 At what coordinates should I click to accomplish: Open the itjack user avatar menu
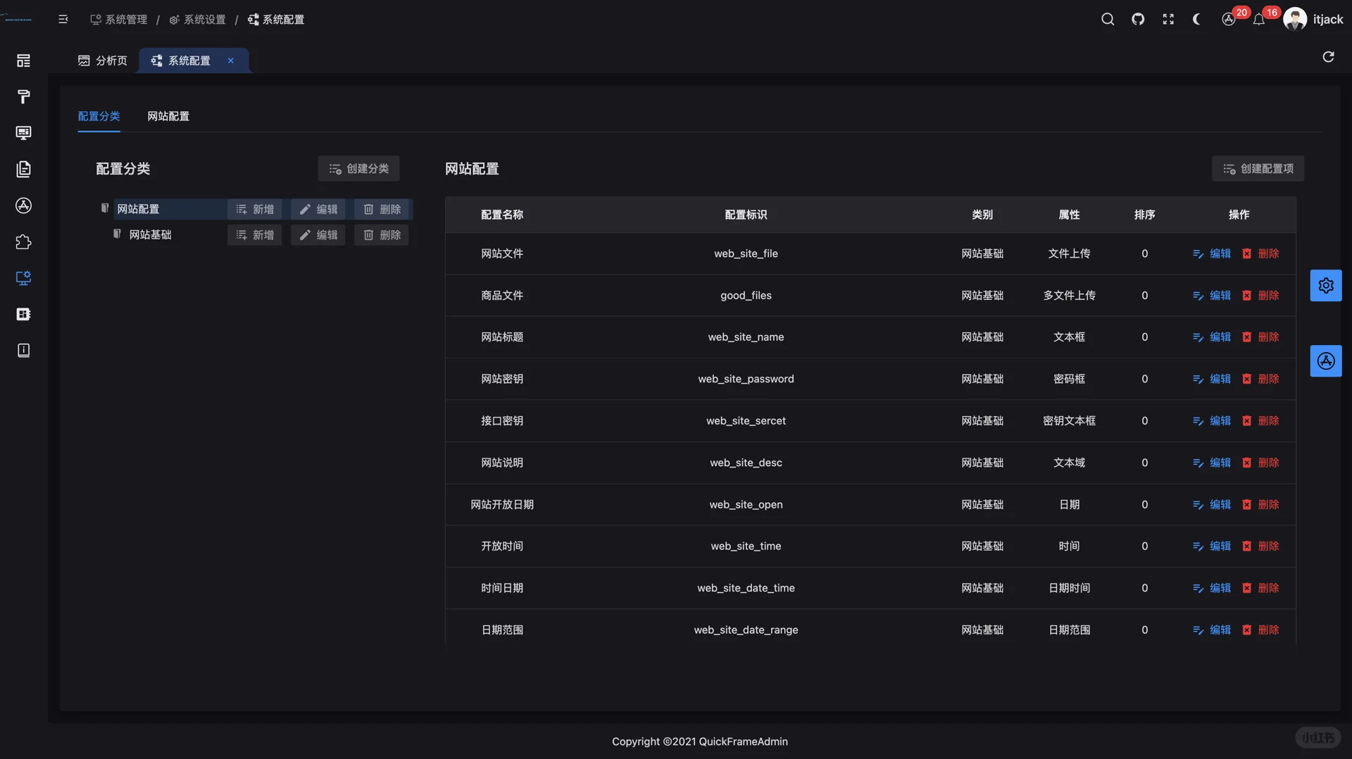pos(1295,19)
